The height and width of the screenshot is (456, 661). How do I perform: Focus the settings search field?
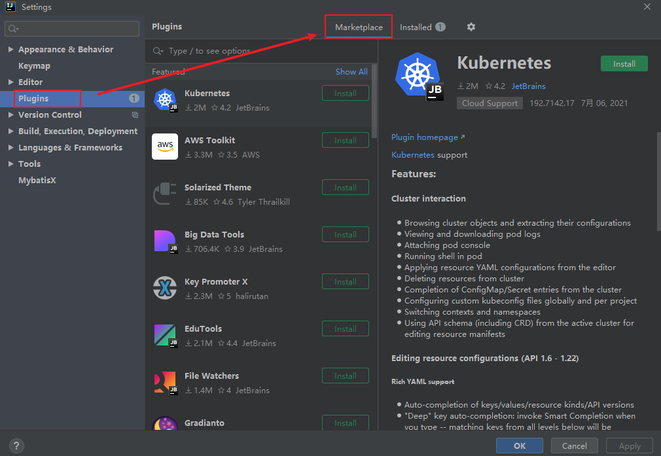pyautogui.click(x=72, y=29)
